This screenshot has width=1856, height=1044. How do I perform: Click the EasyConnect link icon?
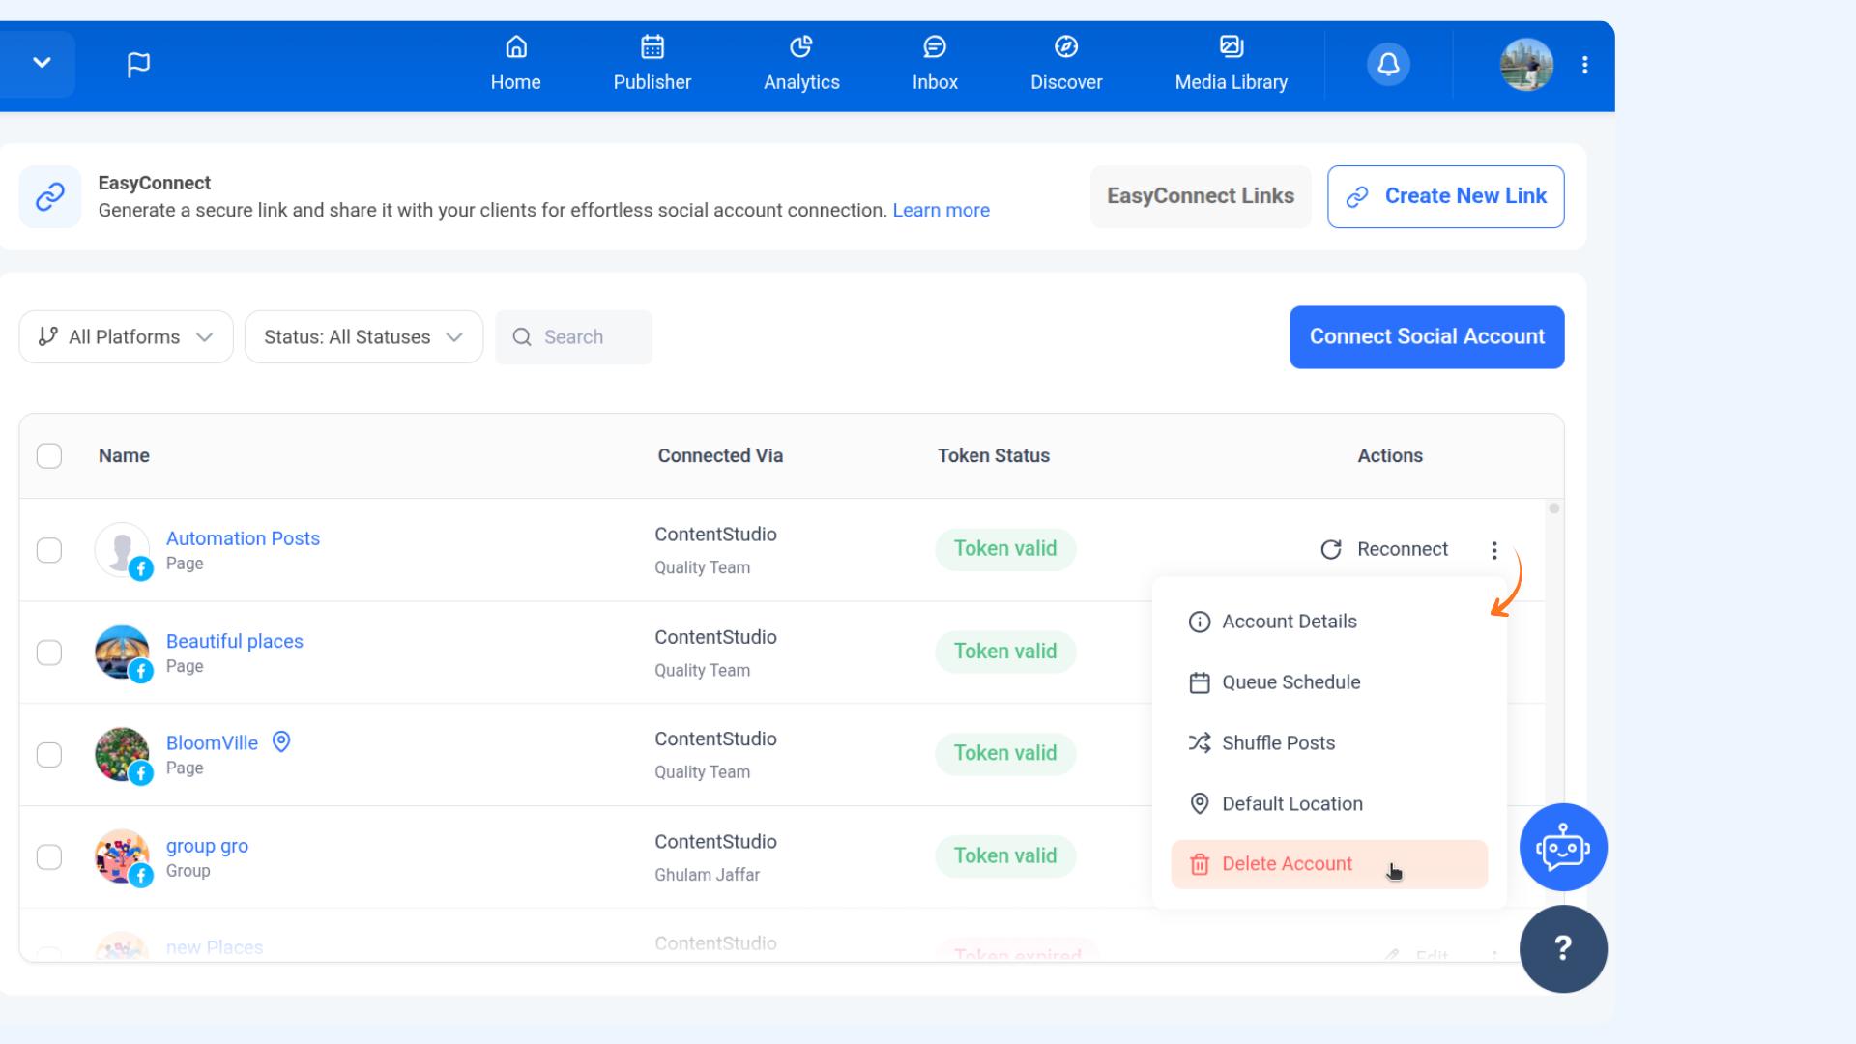click(x=50, y=197)
